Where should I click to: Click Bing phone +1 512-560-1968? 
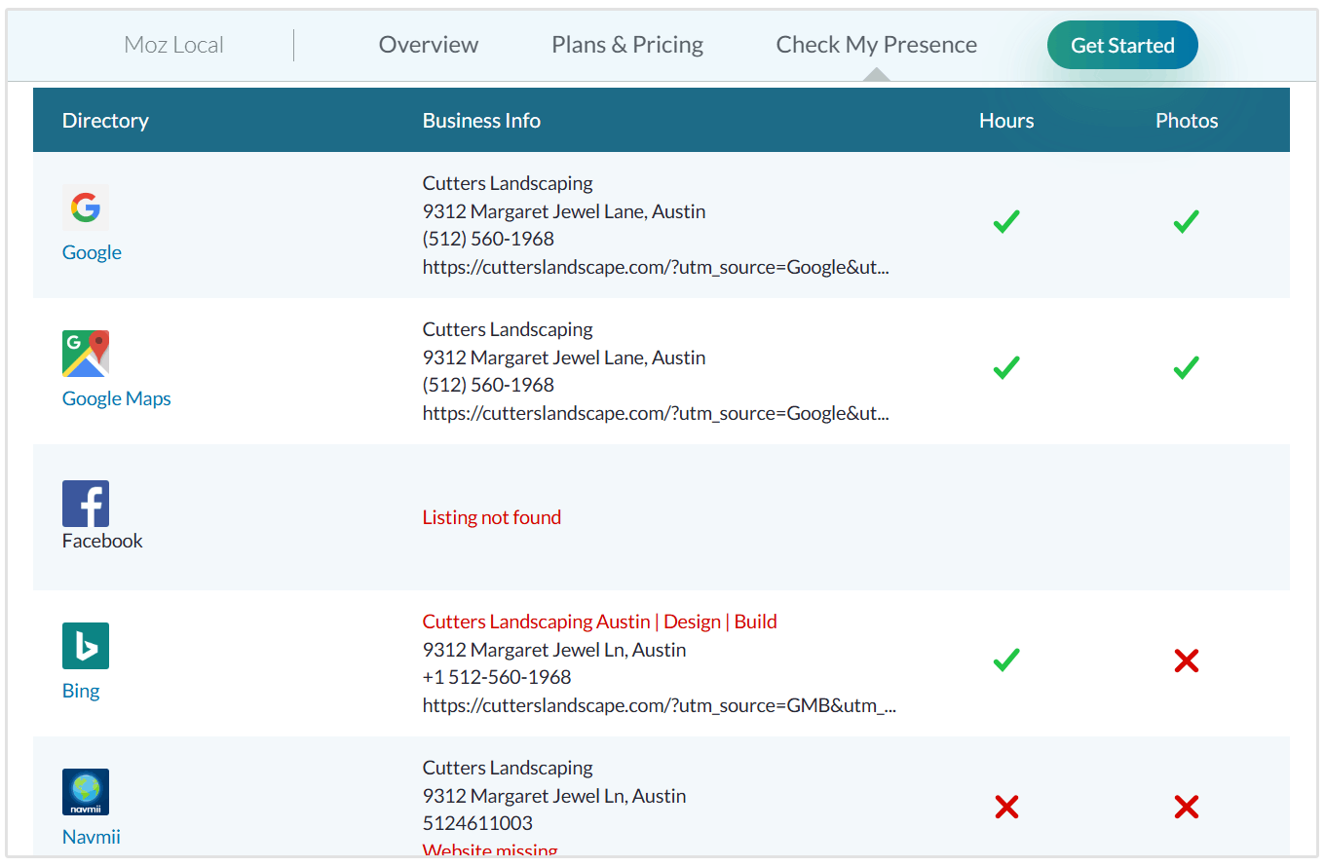[497, 677]
